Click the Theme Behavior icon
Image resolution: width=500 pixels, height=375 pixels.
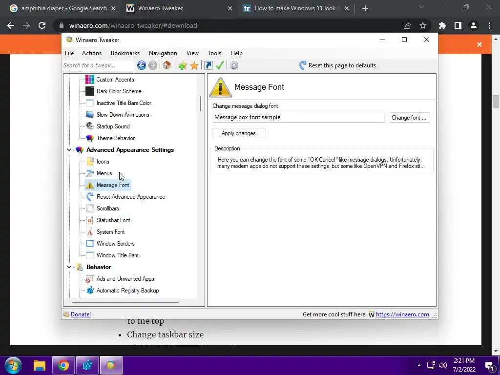pos(90,138)
